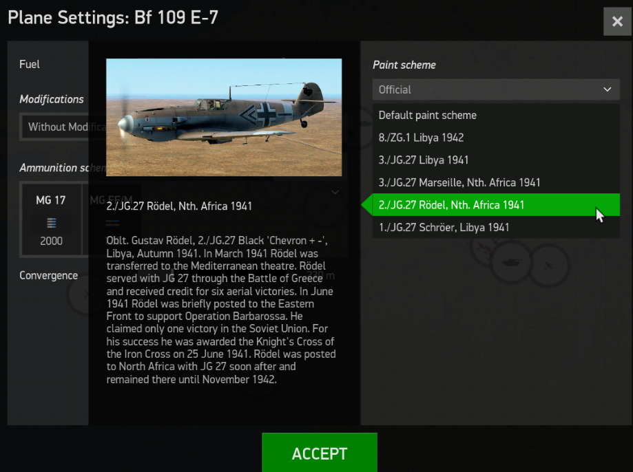Expand the Official paint scheme category dropdown
Image resolution: width=633 pixels, height=472 pixels.
click(496, 89)
